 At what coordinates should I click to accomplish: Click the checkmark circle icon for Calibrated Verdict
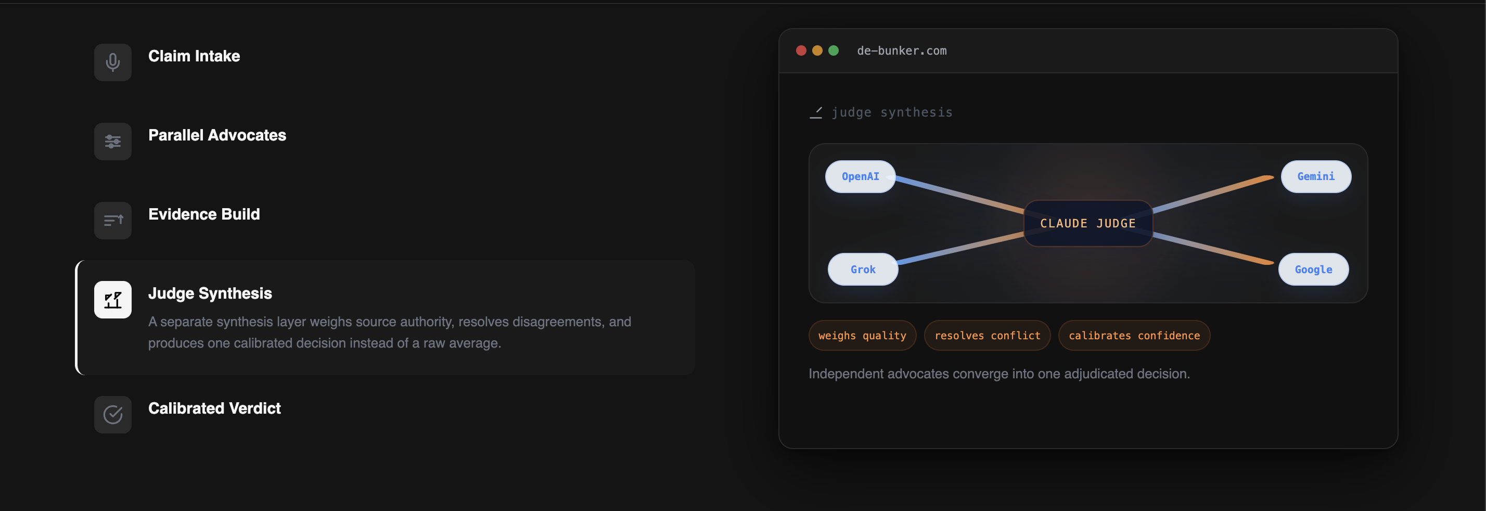[112, 414]
